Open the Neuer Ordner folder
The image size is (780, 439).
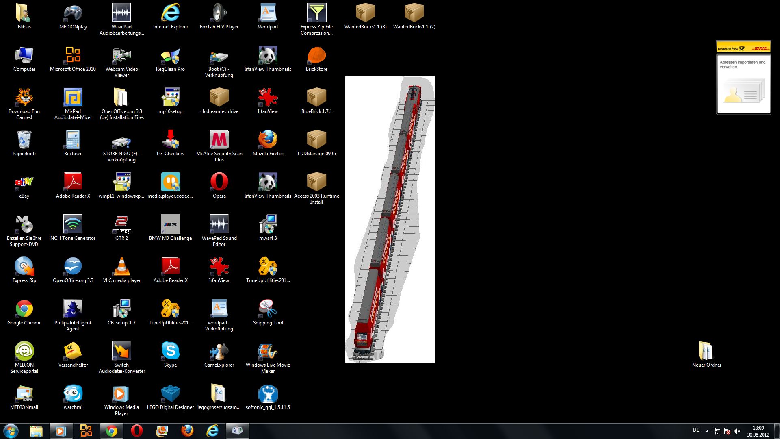coord(706,355)
